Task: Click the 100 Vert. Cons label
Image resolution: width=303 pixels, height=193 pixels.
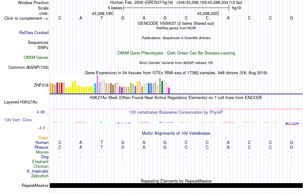Action: click(x=18, y=120)
